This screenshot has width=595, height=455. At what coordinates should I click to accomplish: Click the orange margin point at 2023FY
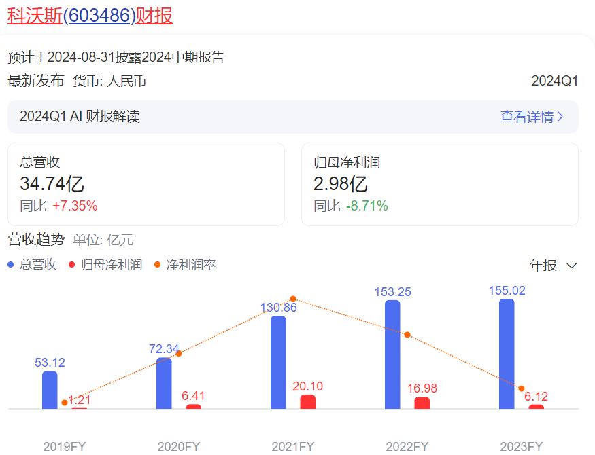point(522,388)
